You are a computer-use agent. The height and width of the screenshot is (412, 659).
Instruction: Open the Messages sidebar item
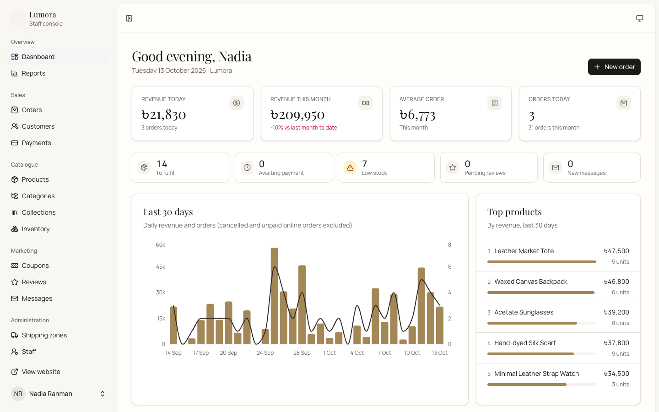[59, 298]
